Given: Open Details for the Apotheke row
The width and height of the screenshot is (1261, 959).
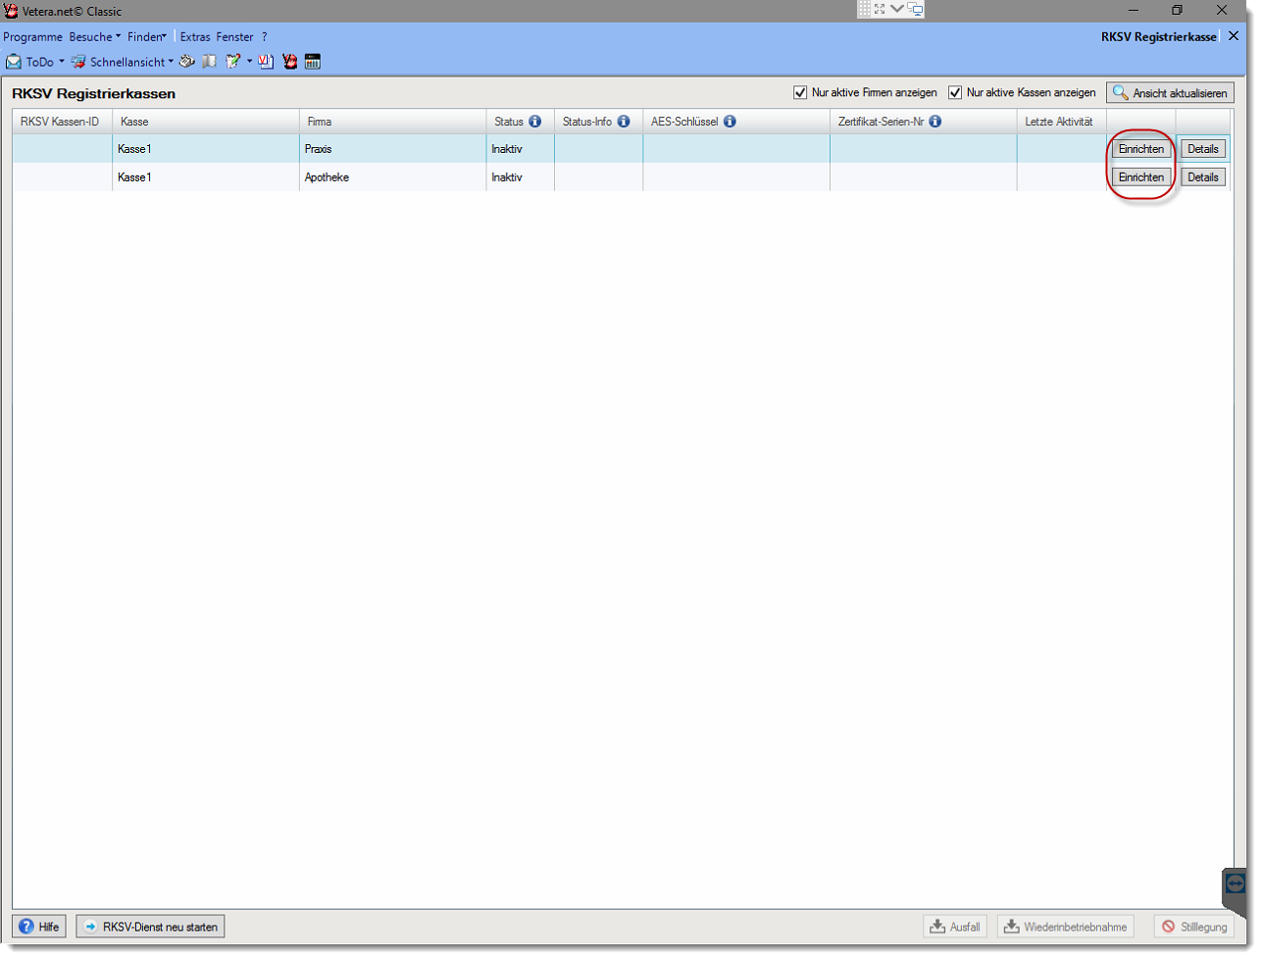Looking at the screenshot, I should point(1202,177).
